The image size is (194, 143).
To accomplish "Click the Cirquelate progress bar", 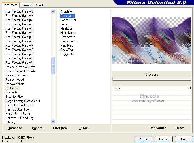I will pyautogui.click(x=152, y=79).
